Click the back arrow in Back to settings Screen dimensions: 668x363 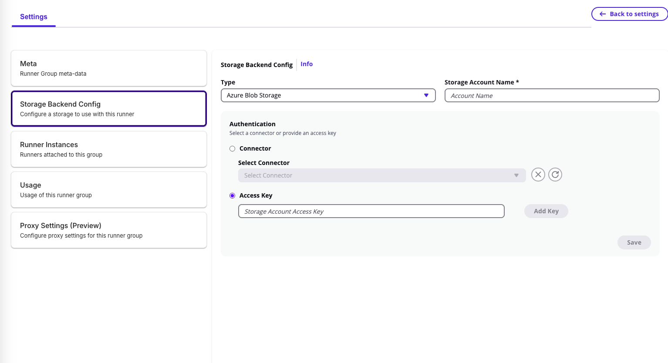pos(602,14)
